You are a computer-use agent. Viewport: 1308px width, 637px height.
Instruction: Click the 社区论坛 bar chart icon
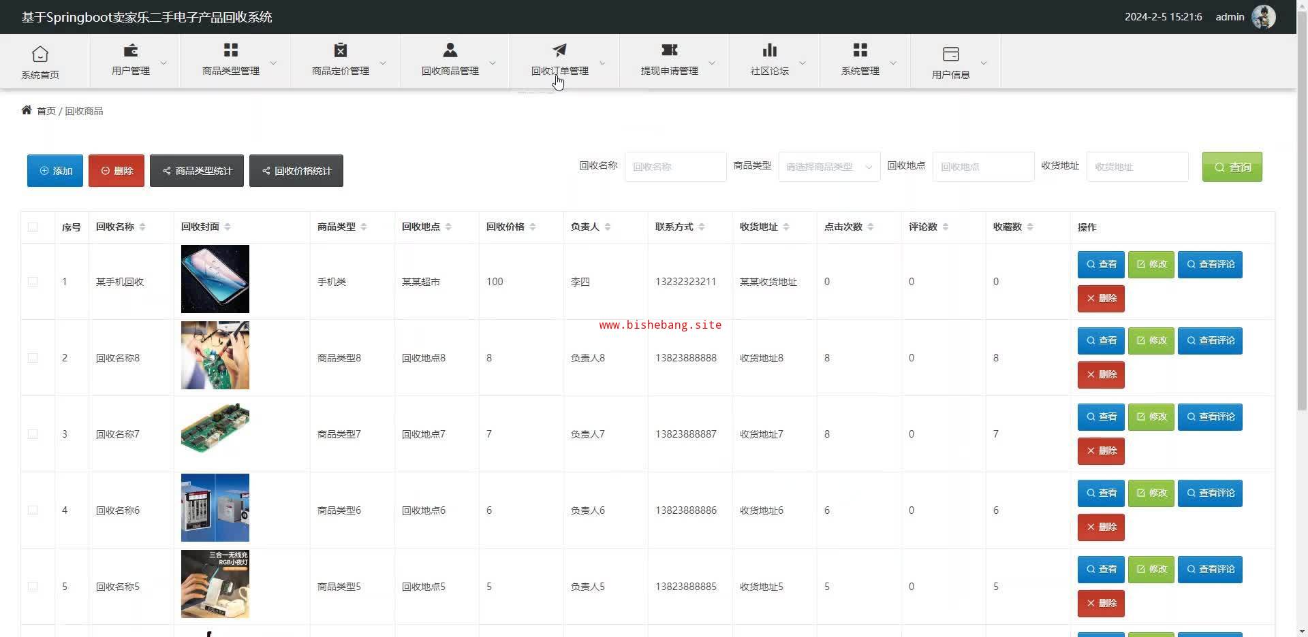pyautogui.click(x=770, y=50)
